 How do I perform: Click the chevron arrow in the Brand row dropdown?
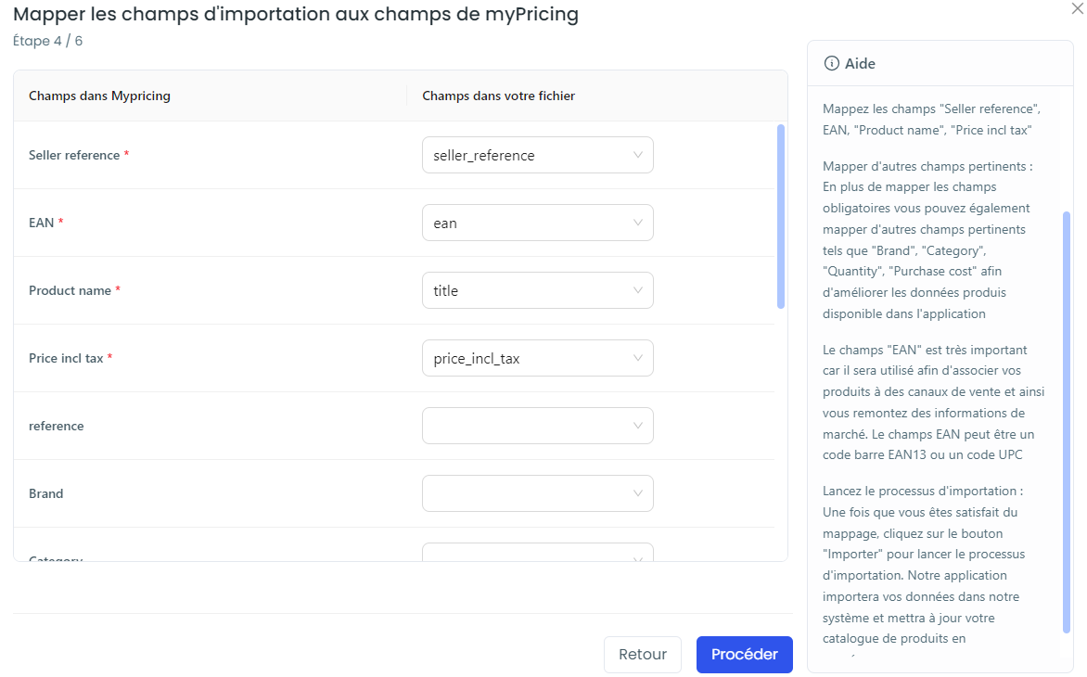point(638,493)
